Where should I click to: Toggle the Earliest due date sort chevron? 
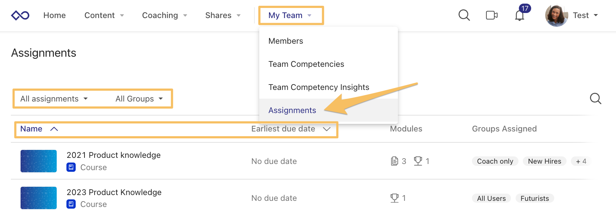(326, 129)
